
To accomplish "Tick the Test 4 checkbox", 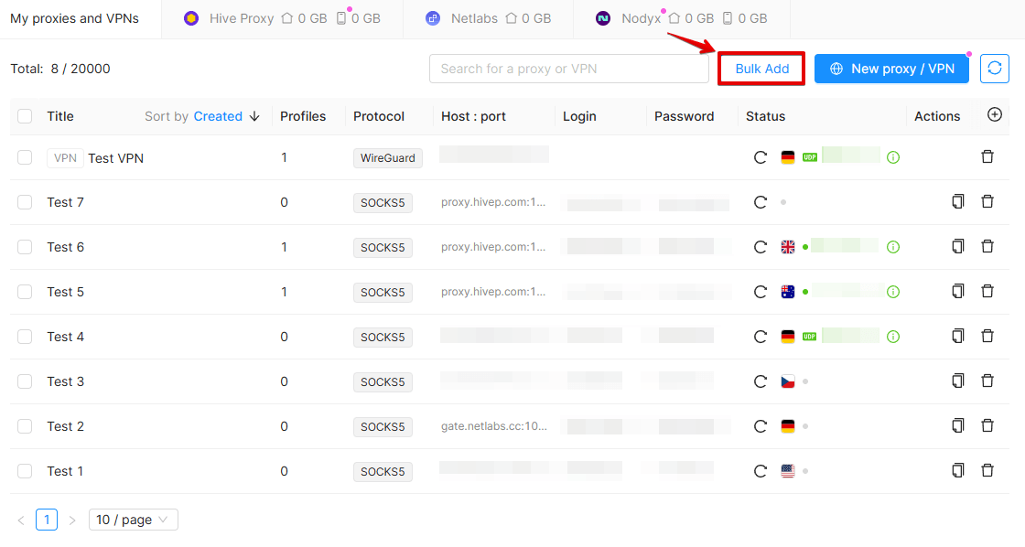I will tap(25, 337).
